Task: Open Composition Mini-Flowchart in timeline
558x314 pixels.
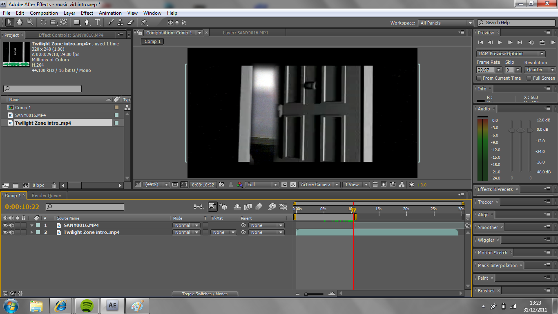Action: click(x=199, y=207)
